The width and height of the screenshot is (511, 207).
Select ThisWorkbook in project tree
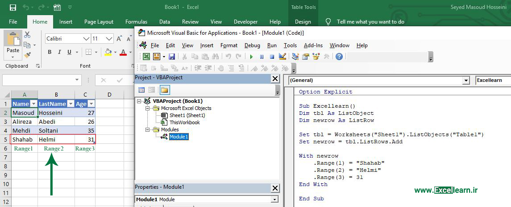184,122
